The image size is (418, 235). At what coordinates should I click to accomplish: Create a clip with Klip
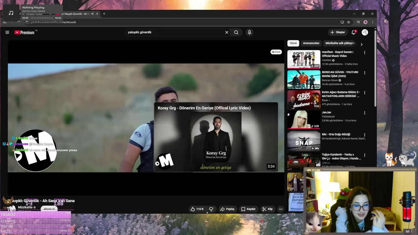pyautogui.click(x=267, y=209)
